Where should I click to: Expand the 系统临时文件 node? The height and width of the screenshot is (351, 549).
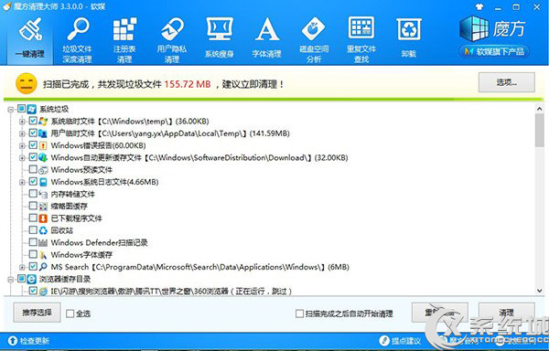[x=22, y=122]
